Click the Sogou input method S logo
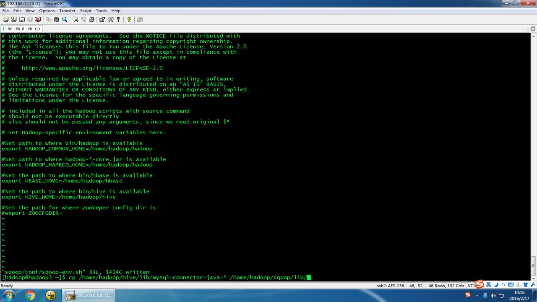 tap(480, 284)
